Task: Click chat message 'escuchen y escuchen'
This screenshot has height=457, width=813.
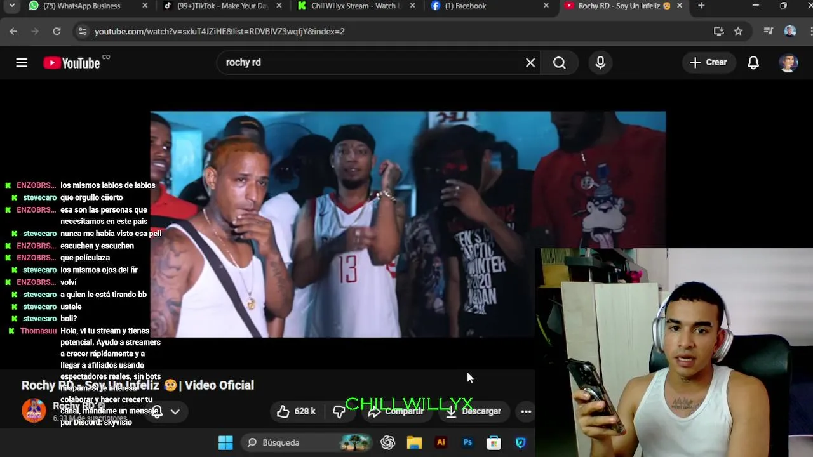Action: 97,246
